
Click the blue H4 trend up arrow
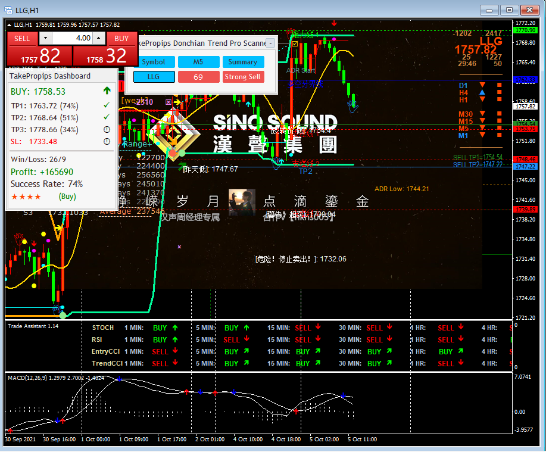482,92
